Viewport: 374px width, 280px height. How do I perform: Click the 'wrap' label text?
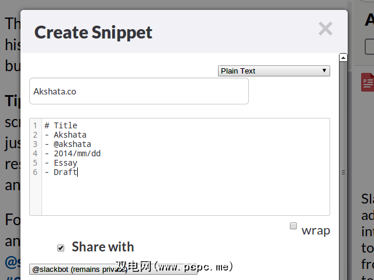click(316, 230)
